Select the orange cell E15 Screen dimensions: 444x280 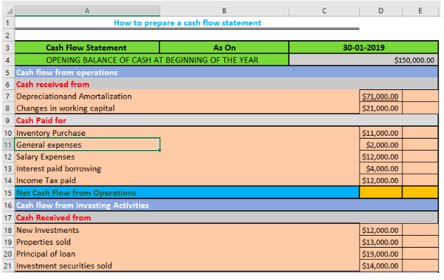click(x=420, y=193)
